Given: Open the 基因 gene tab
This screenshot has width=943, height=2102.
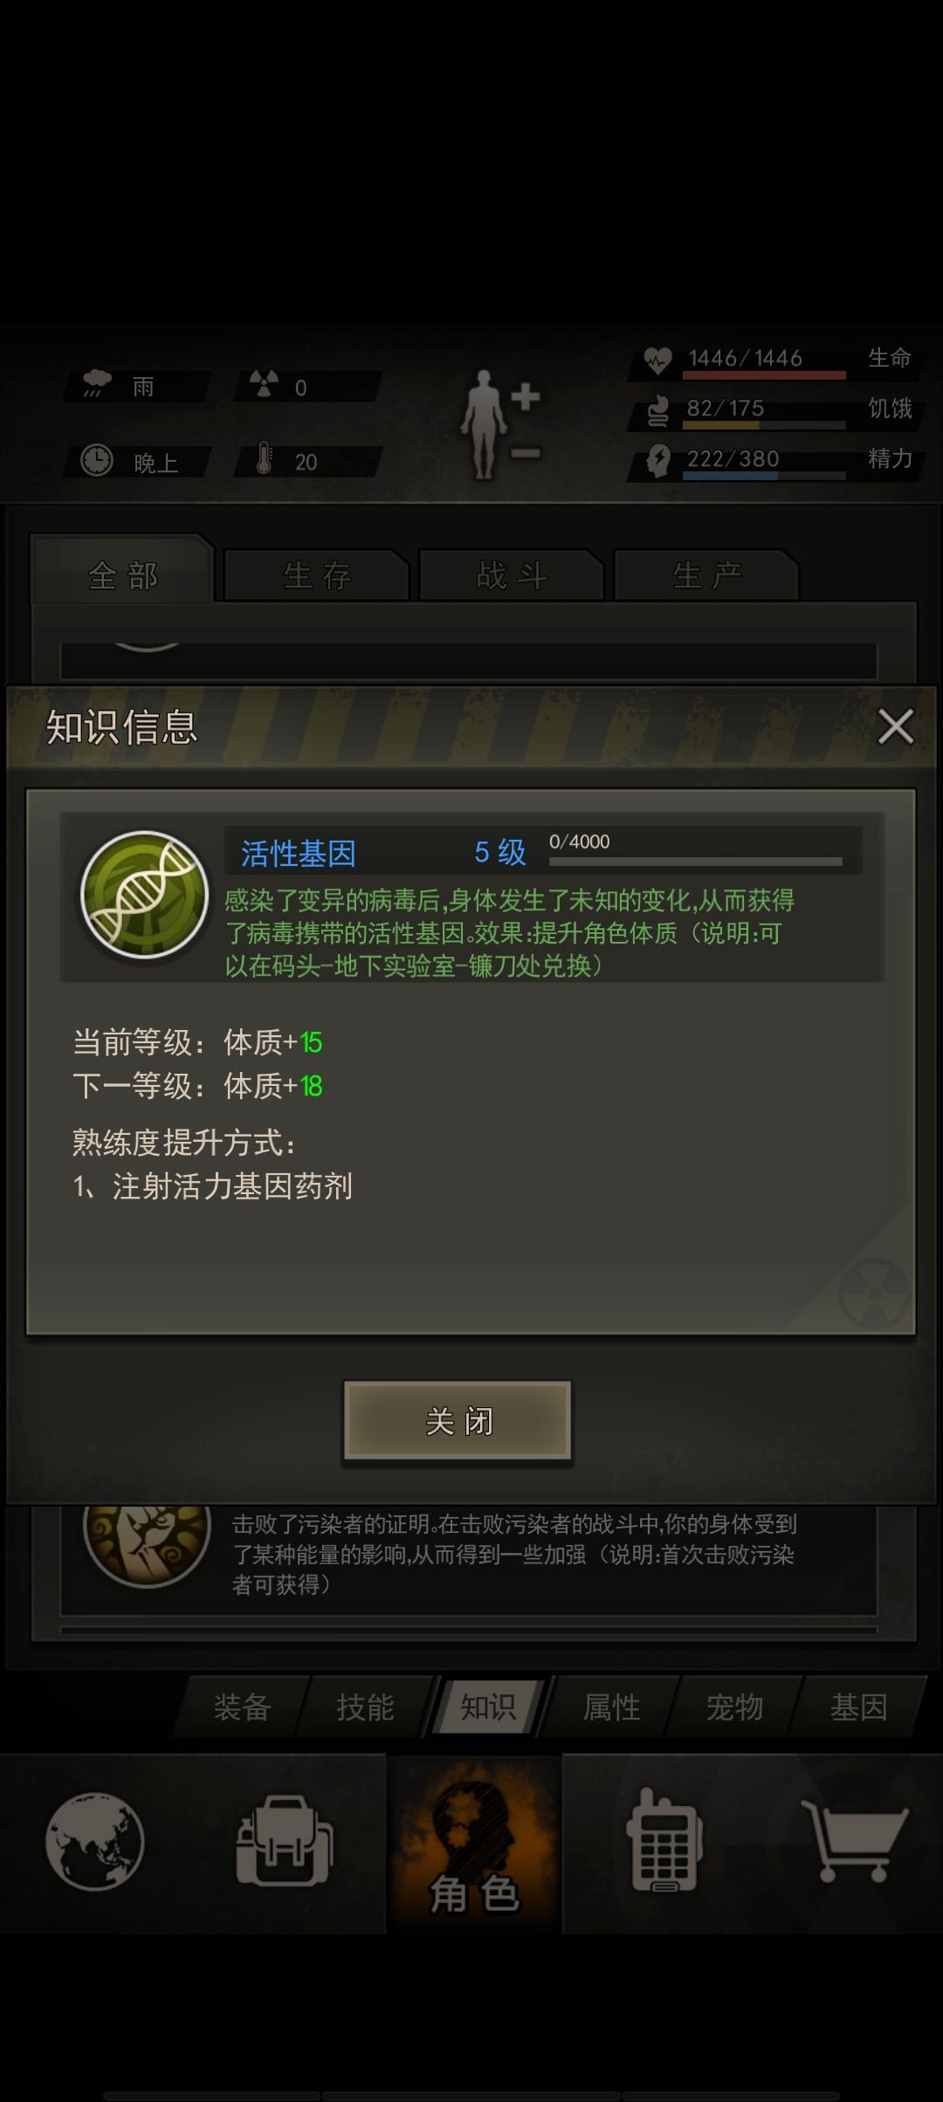Looking at the screenshot, I should (859, 1707).
